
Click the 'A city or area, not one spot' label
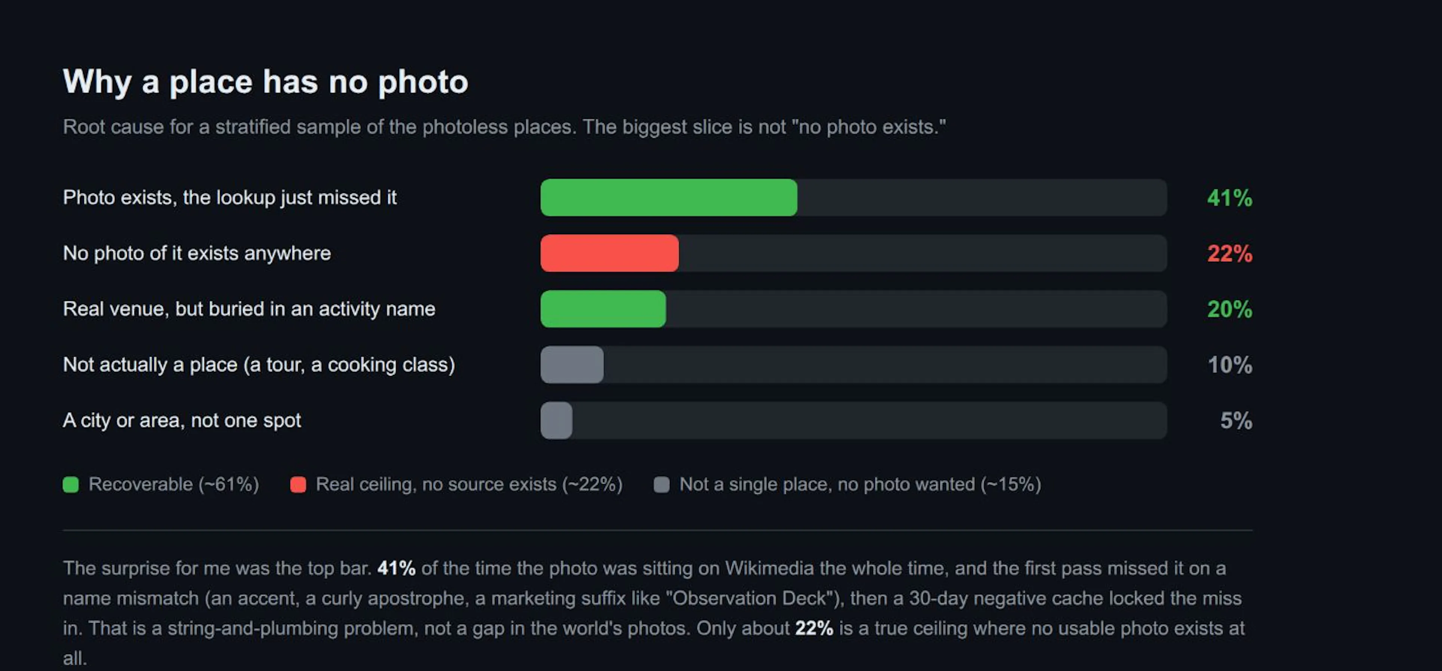coord(182,420)
